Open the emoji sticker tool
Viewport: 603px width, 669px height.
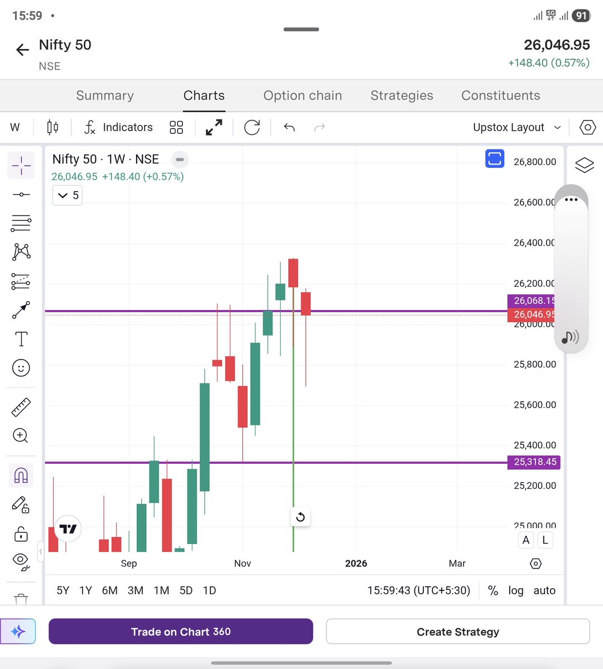(x=21, y=368)
